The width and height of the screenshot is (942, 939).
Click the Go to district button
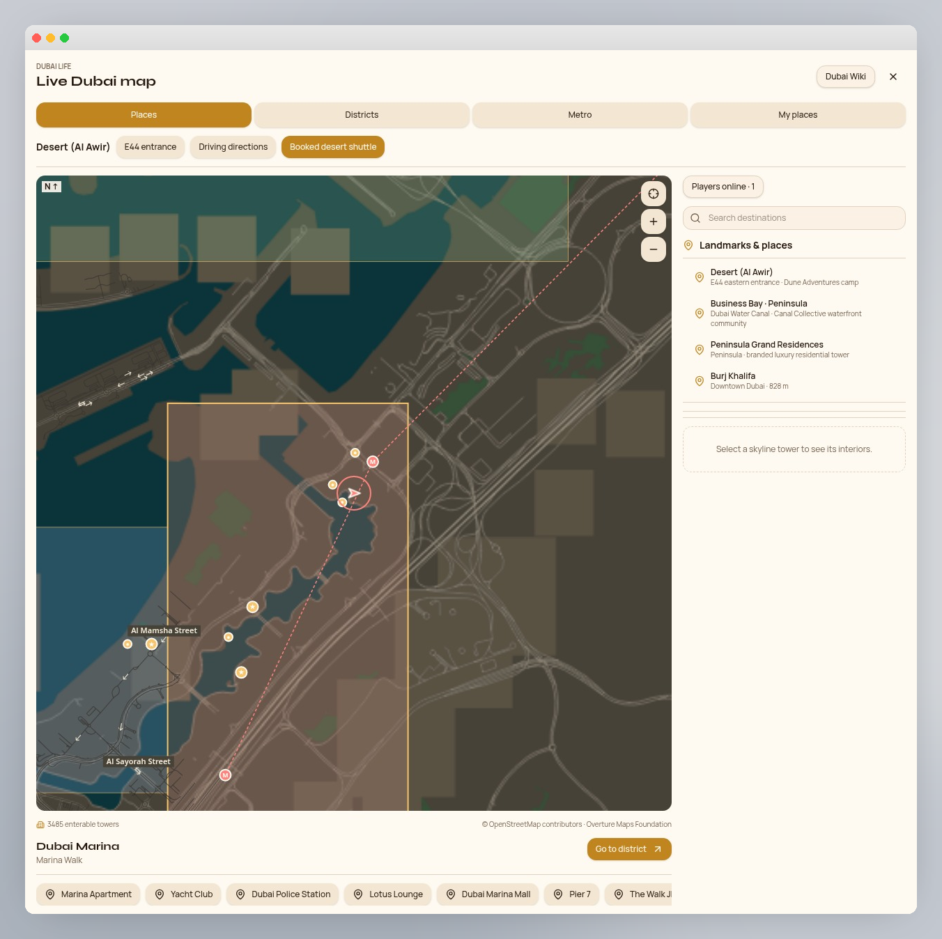[x=629, y=849]
